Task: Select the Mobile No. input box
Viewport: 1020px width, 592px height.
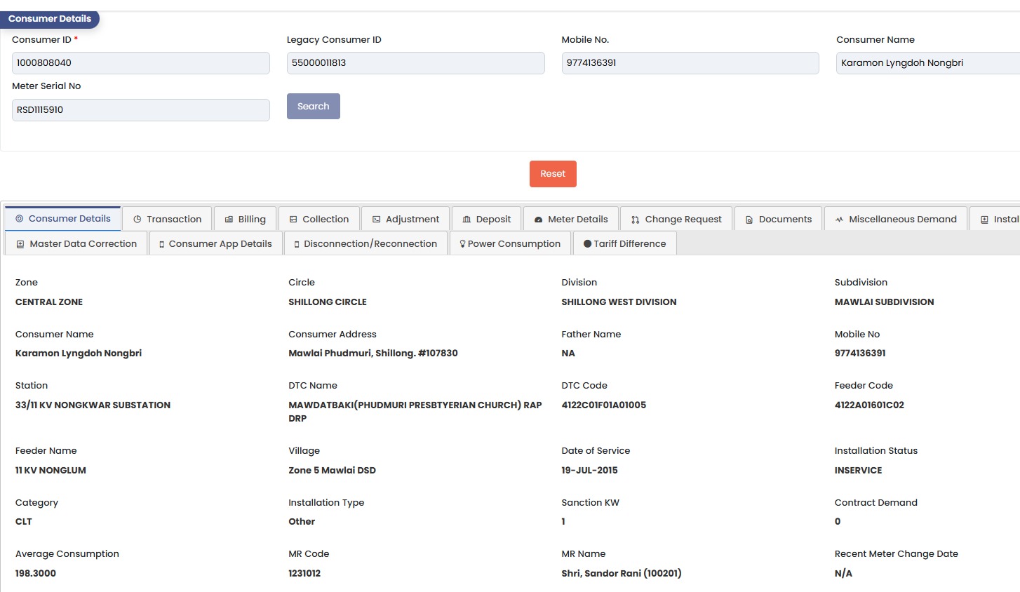Action: (x=690, y=63)
